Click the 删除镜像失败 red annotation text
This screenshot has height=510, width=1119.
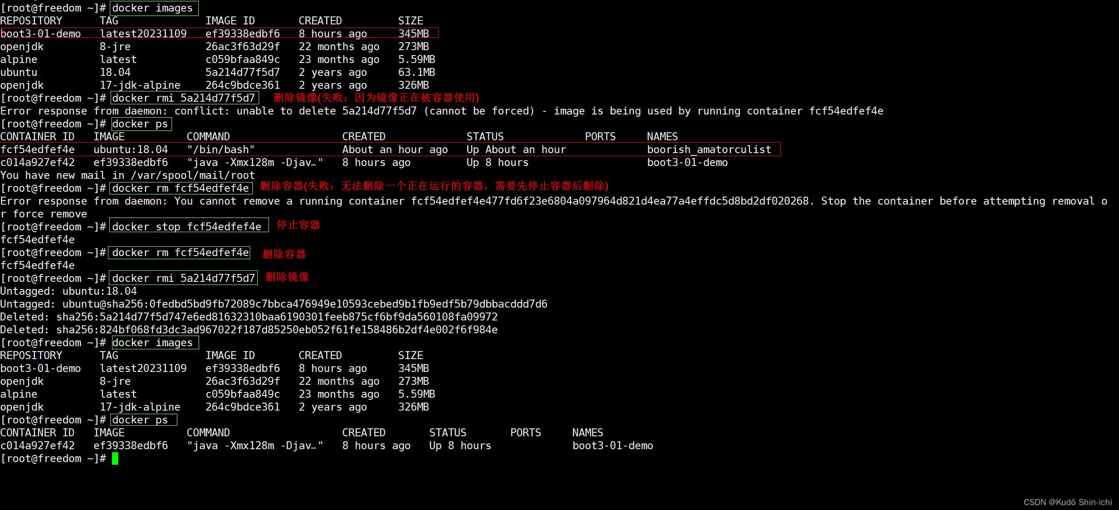click(376, 98)
